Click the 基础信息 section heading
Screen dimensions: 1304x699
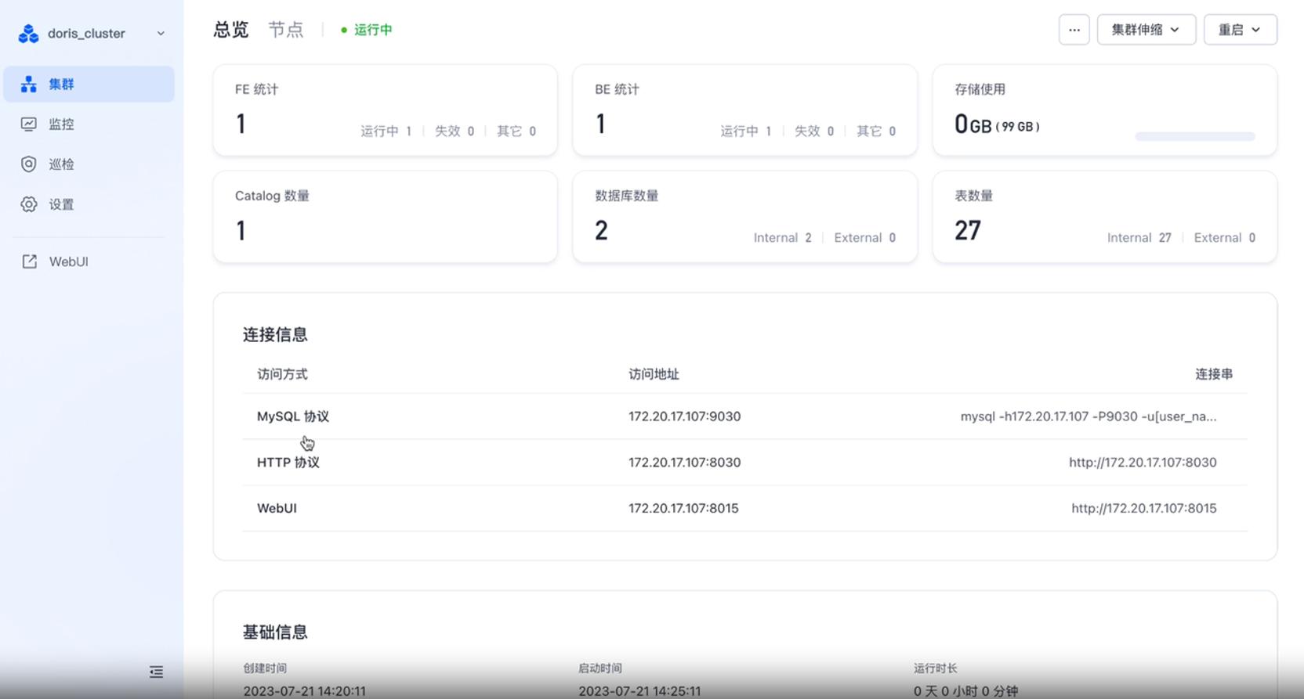tap(275, 632)
